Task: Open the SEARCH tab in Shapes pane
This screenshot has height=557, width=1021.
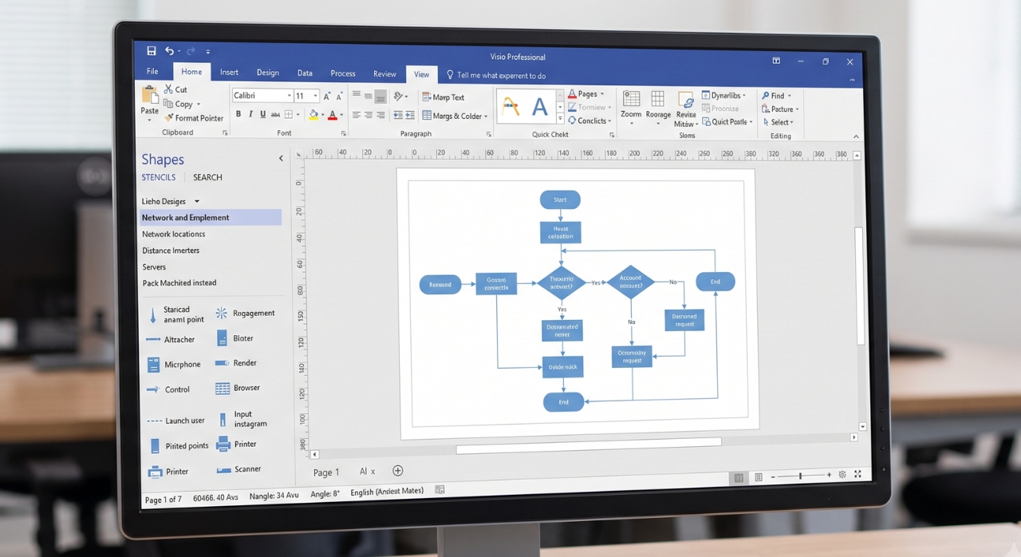Action: point(207,177)
